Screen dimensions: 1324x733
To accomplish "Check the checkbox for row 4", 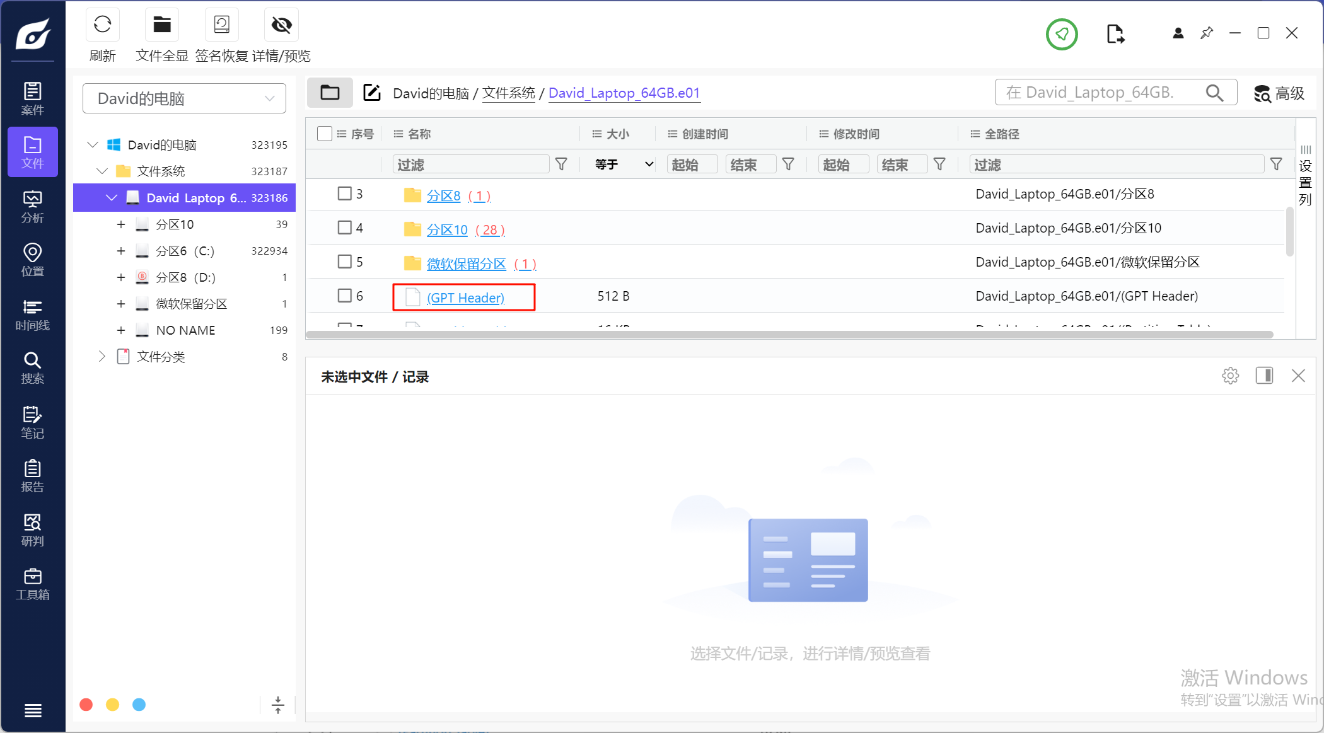I will tap(344, 228).
